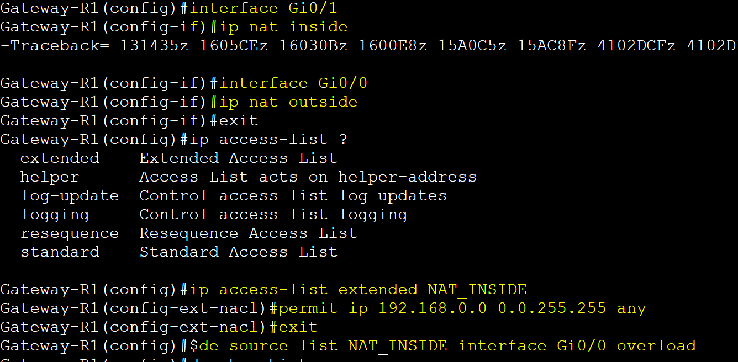This screenshot has height=362, width=738.
Task: Select the 'extended' keyword in help list
Action: point(60,158)
